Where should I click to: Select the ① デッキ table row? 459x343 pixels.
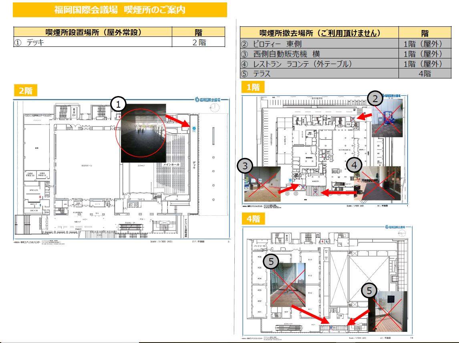coord(119,42)
